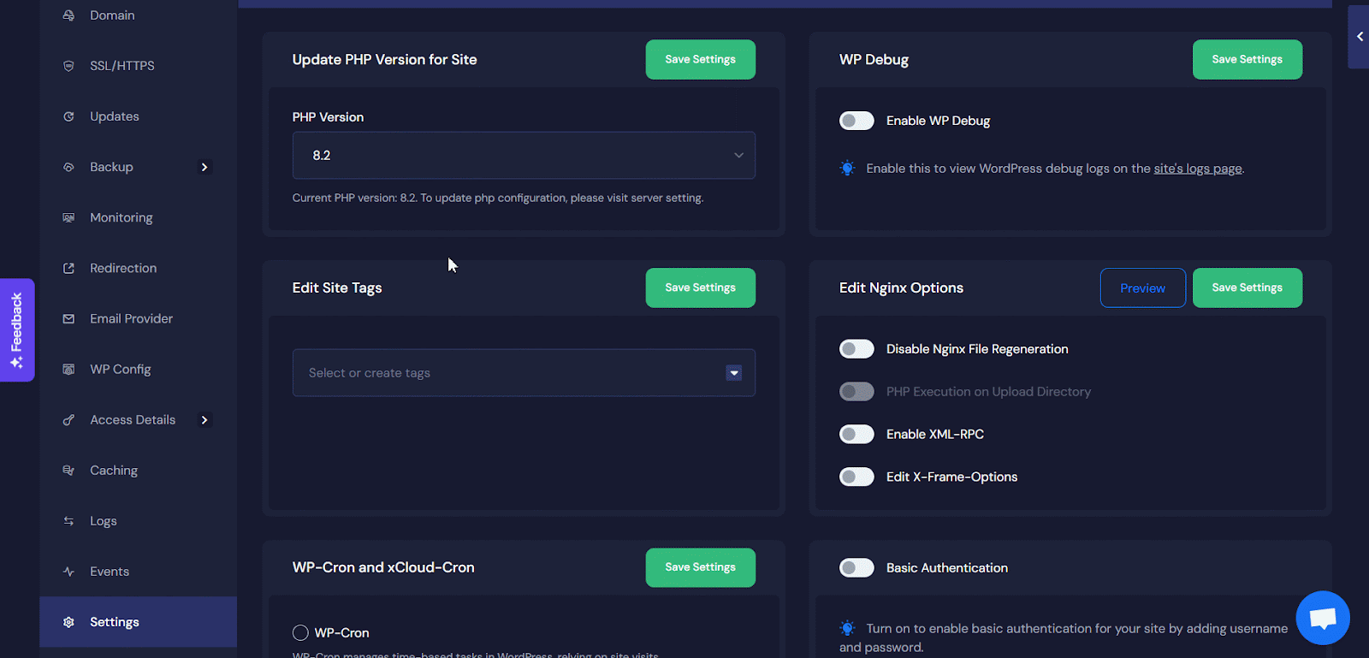This screenshot has height=658, width=1369.
Task: Expand the Backup submenu chevron
Action: coord(204,167)
